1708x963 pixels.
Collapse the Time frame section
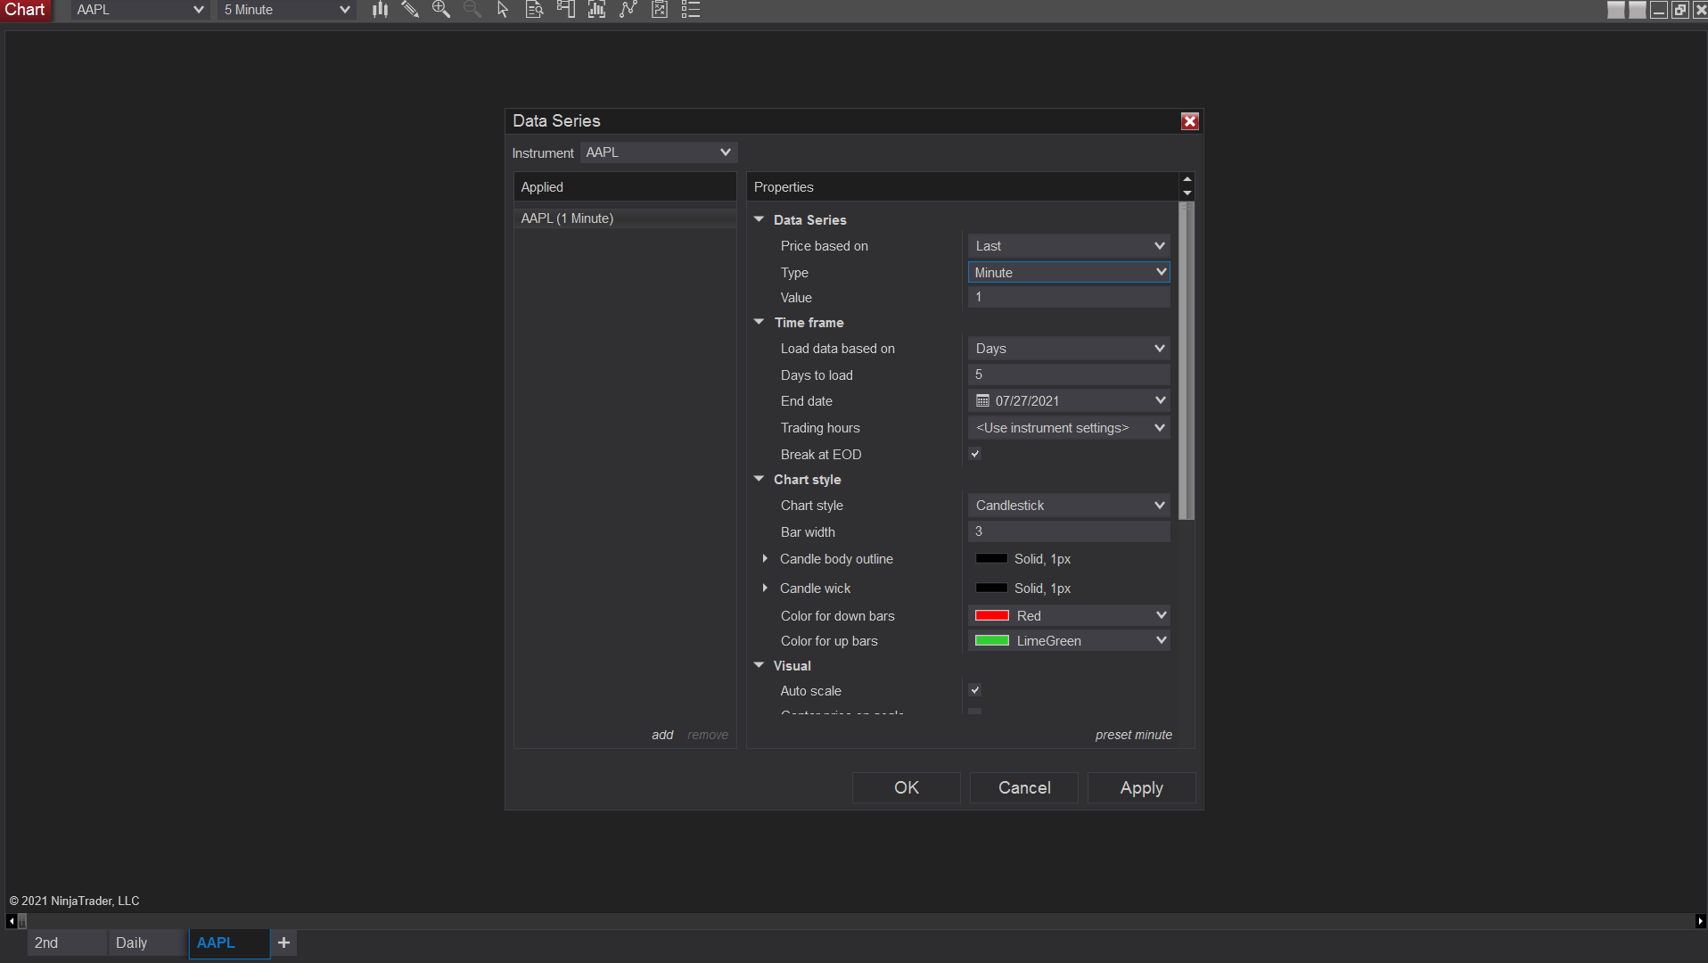[x=760, y=322]
